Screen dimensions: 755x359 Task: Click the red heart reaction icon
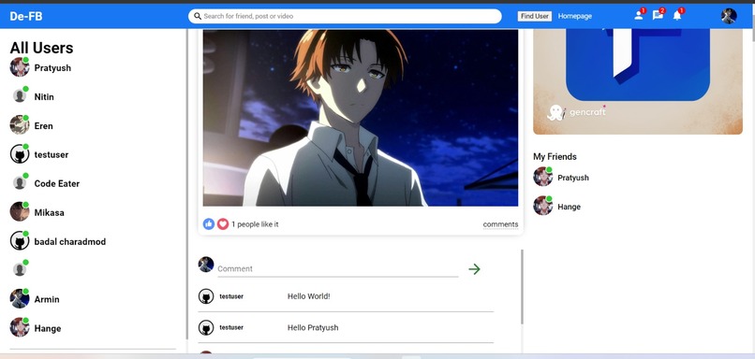point(222,224)
